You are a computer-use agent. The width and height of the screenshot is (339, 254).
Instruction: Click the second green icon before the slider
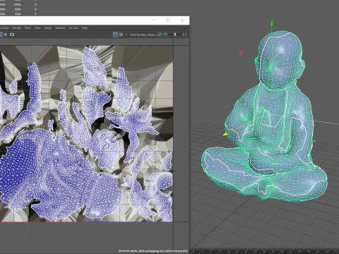(165, 35)
